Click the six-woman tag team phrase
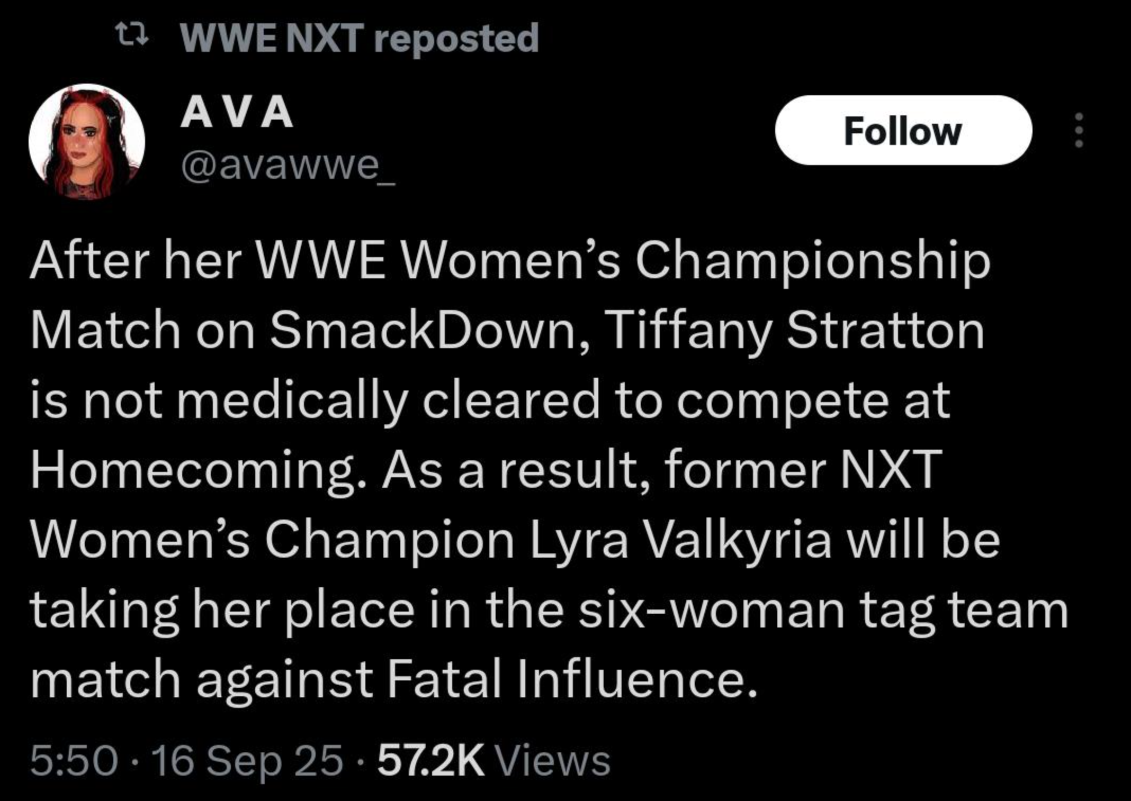The image size is (1131, 801). [x=823, y=611]
